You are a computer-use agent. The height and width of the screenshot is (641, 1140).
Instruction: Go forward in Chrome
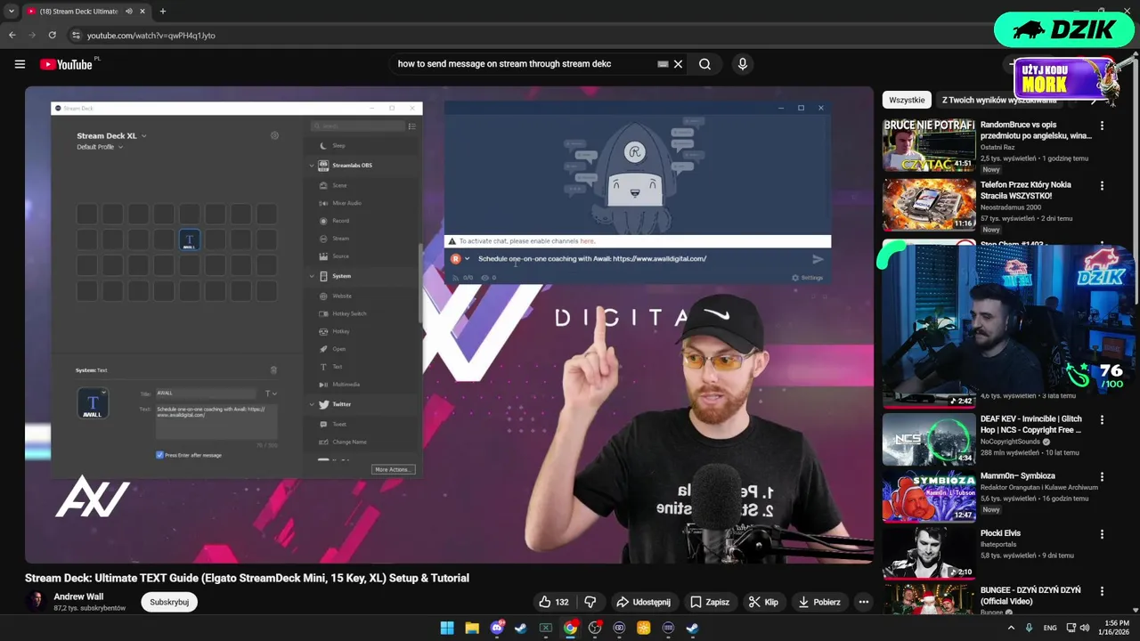click(x=32, y=35)
